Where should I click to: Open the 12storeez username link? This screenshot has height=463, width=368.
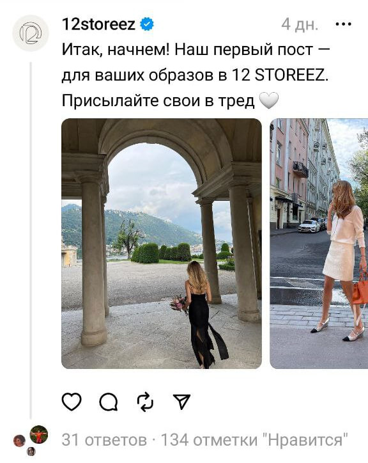tap(98, 24)
